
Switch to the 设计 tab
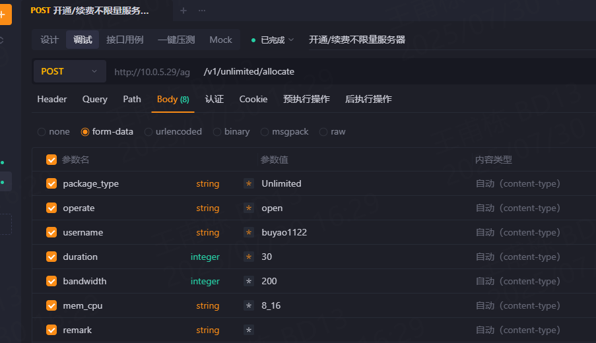point(50,40)
